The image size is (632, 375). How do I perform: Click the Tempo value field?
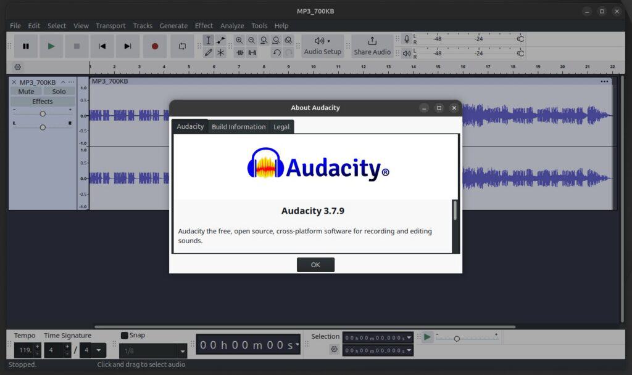(24, 350)
